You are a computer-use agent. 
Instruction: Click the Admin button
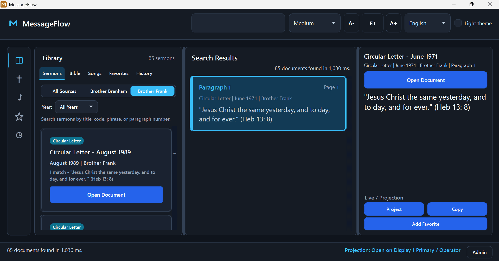pyautogui.click(x=479, y=252)
